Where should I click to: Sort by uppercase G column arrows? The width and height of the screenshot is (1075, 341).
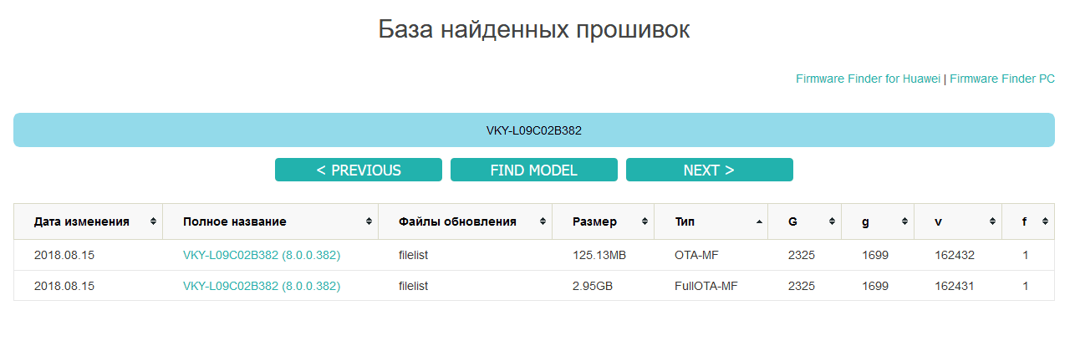pyautogui.click(x=832, y=222)
